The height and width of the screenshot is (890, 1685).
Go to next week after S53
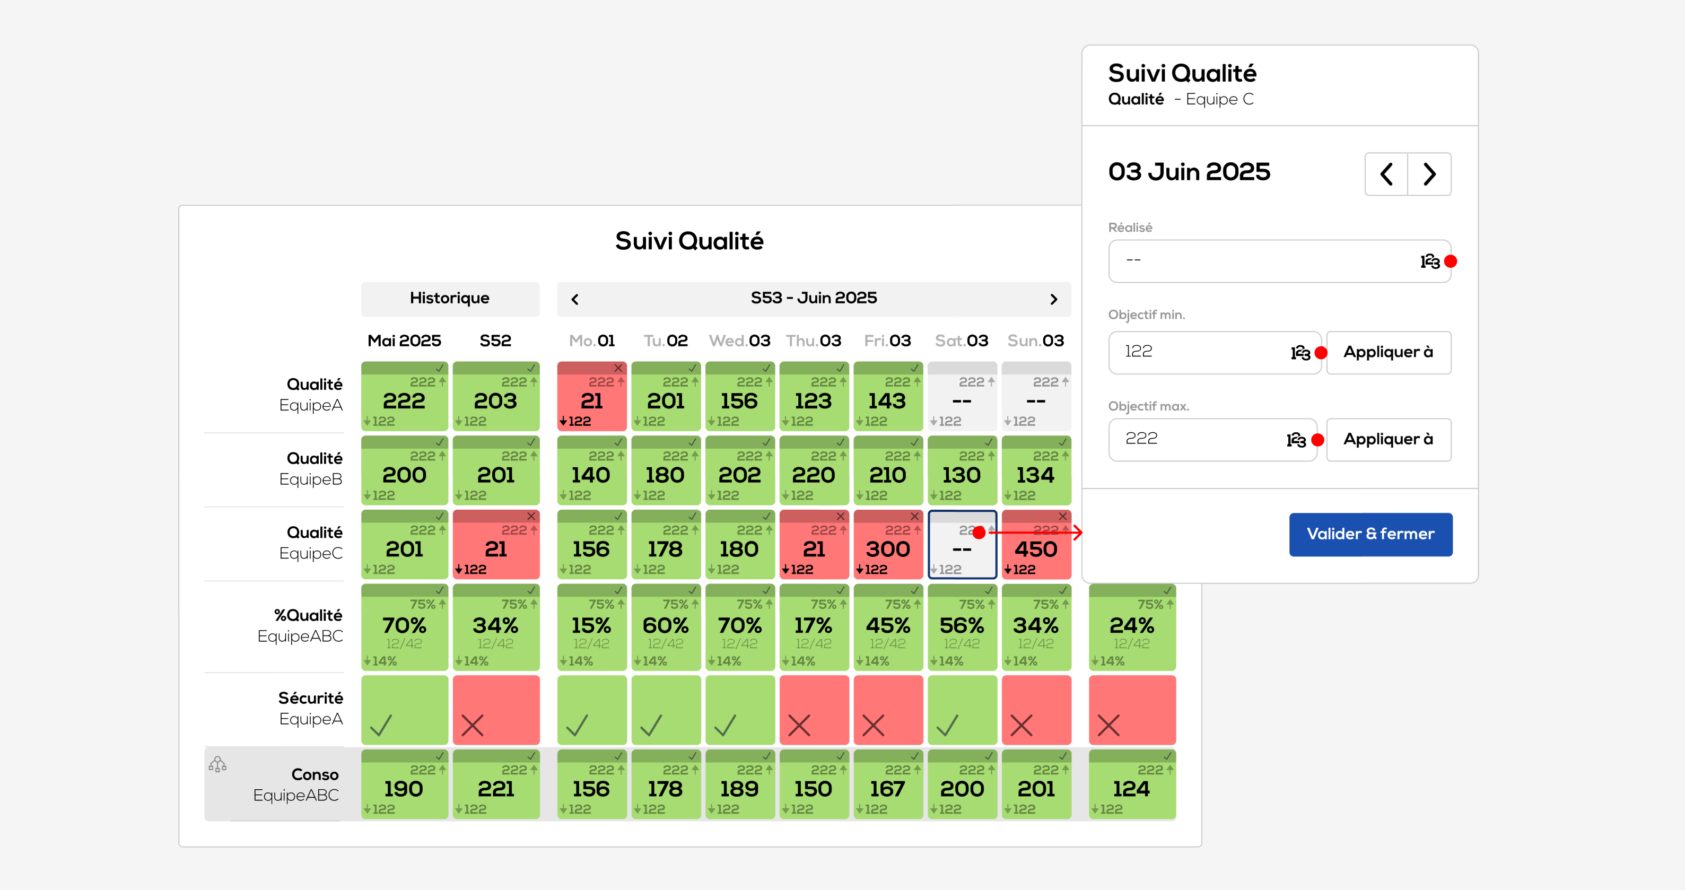click(x=1053, y=299)
